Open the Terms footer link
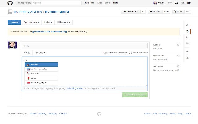The height and width of the screenshot is (124, 198). coord(33,114)
